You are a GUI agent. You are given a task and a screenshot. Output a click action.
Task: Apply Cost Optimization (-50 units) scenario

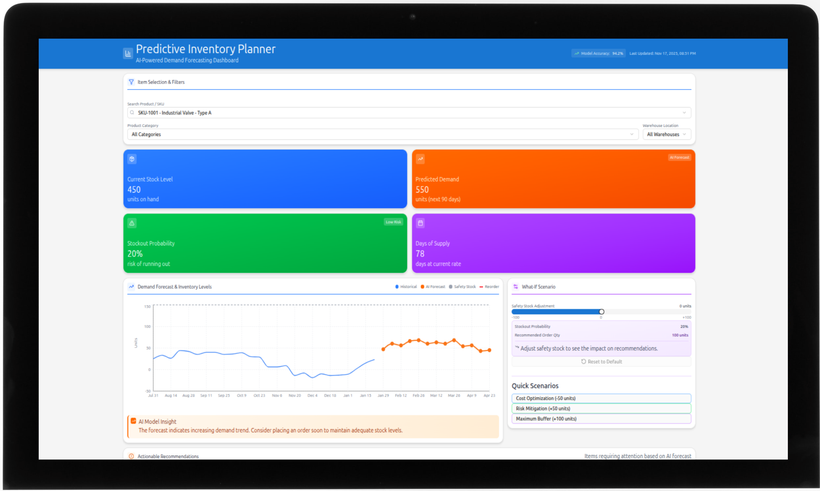click(x=601, y=398)
